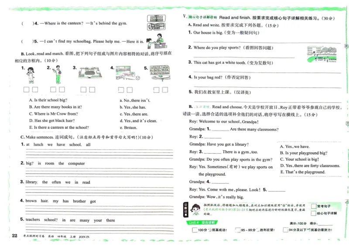Click the sentence 'This cat has got a white tooth.'

[x=220, y=62]
